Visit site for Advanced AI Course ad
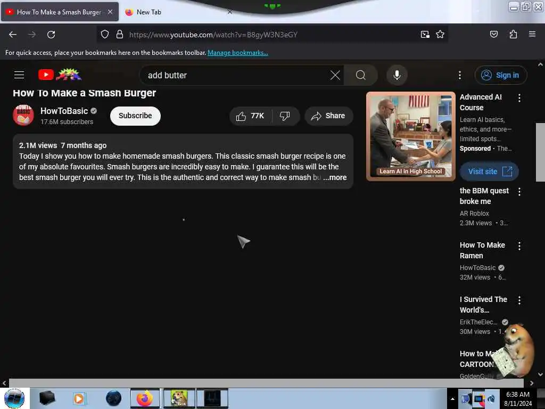The height and width of the screenshot is (409, 545). 489,171
